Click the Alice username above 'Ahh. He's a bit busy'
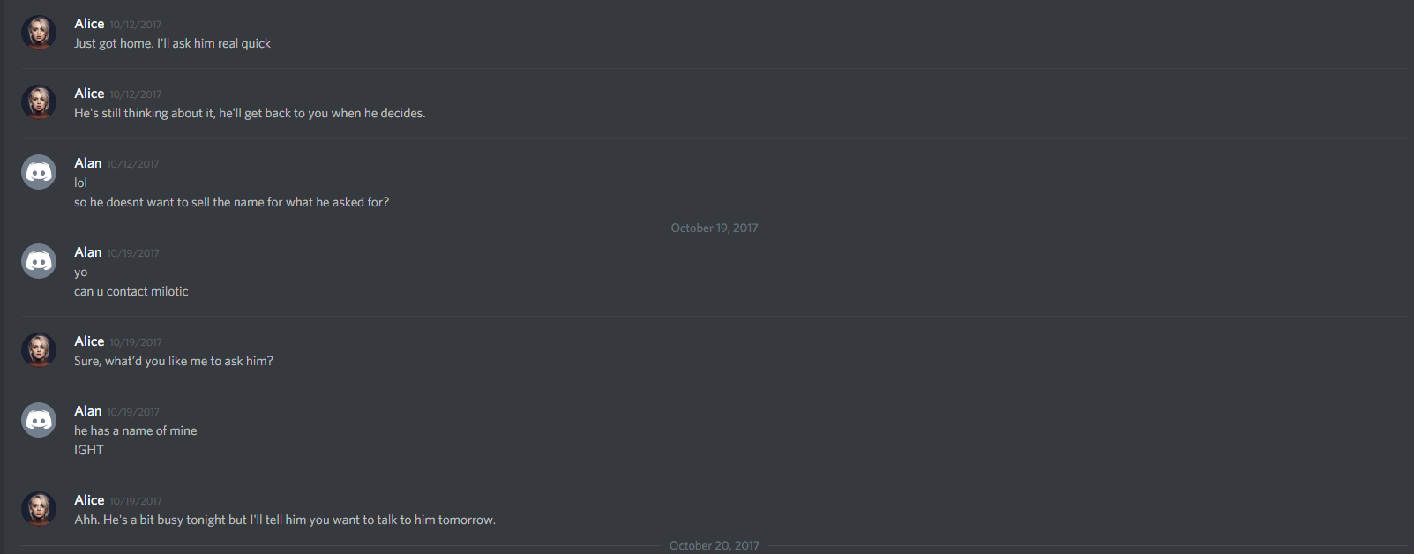Screen dimensions: 1414x554 [89, 500]
